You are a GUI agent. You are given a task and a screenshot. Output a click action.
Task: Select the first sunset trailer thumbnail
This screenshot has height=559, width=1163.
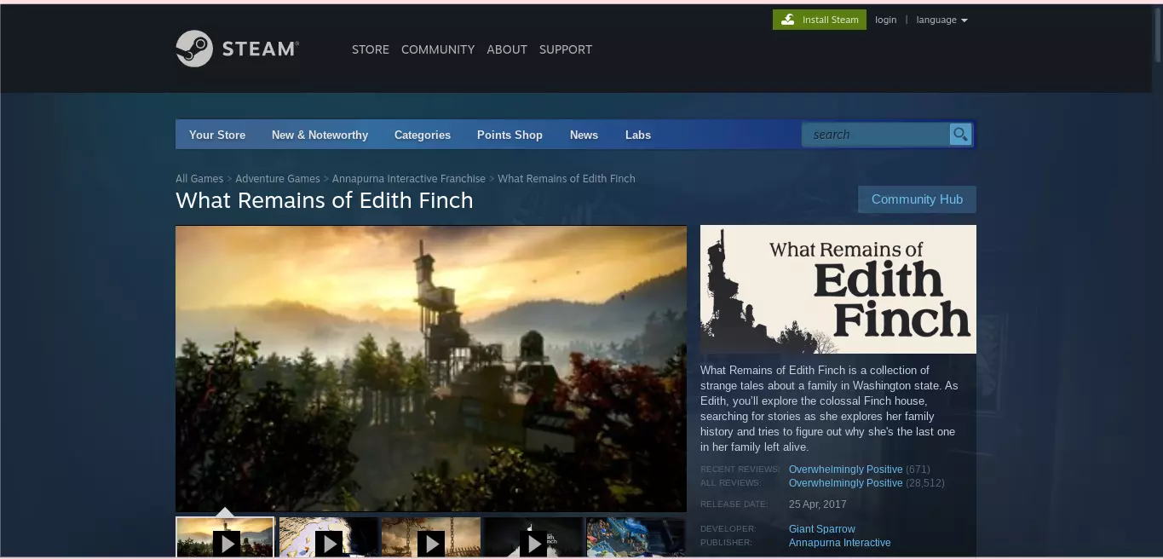pyautogui.click(x=225, y=537)
